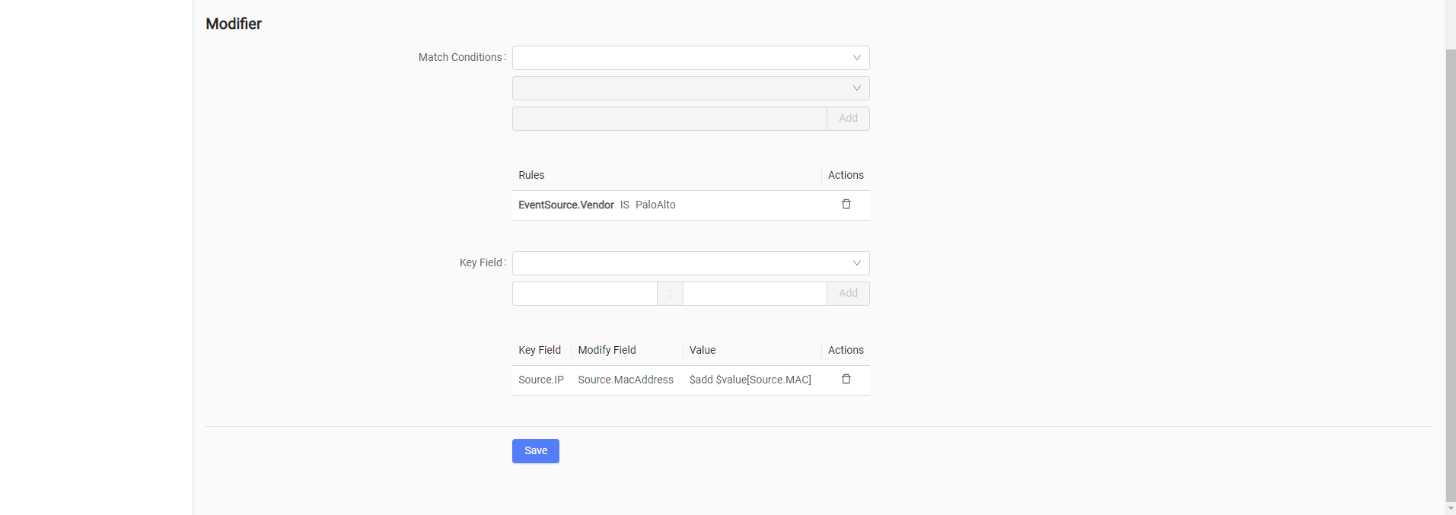This screenshot has height=515, width=1456.
Task: Delete the Source.IP key field row
Action: point(846,379)
